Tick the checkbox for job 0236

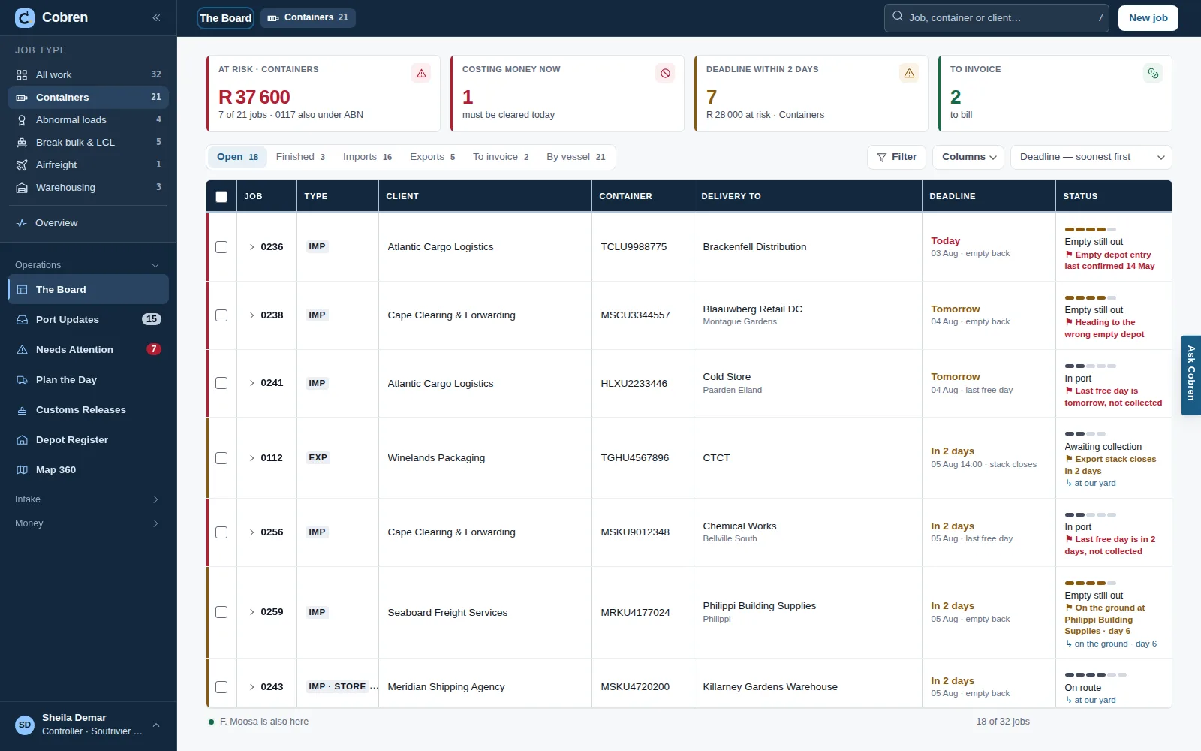click(221, 247)
